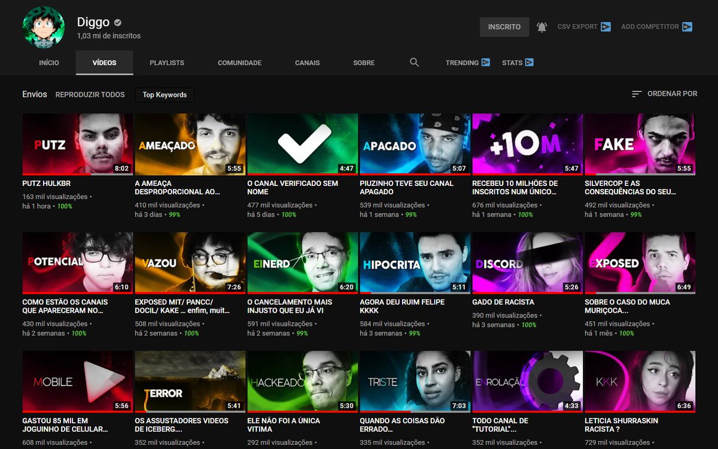Screen dimensions: 718x449
Task: Switch to the SOBRE tab
Action: coord(364,63)
